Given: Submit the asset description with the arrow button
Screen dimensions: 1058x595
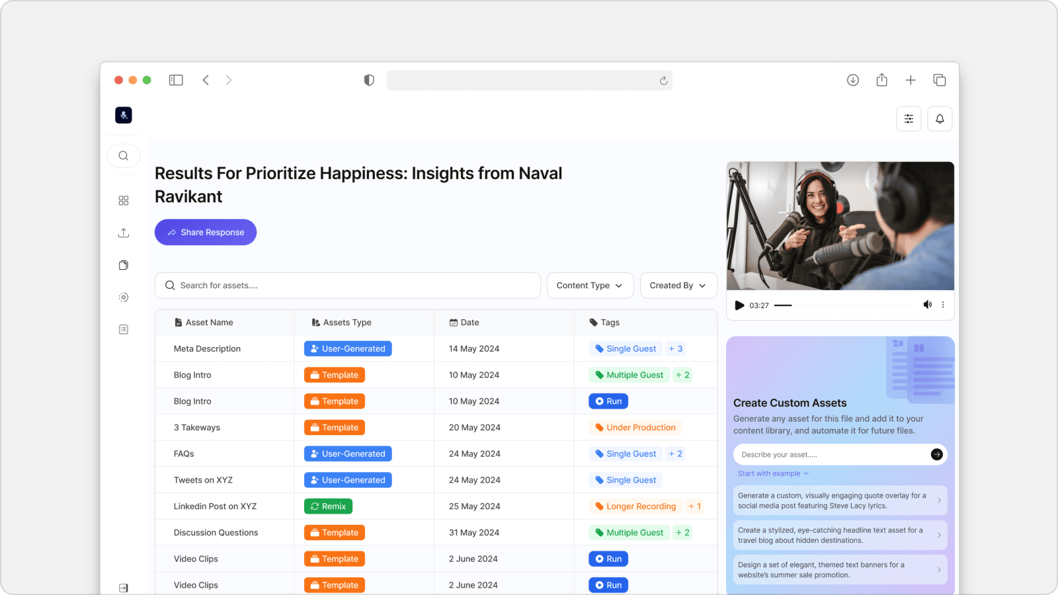Looking at the screenshot, I should tap(937, 454).
